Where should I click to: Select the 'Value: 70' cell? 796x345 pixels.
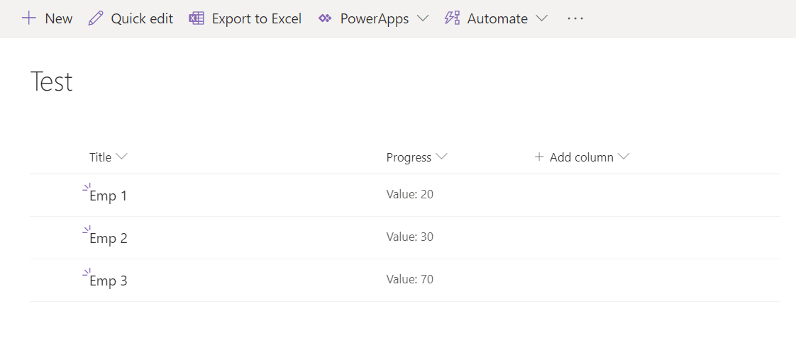(409, 279)
